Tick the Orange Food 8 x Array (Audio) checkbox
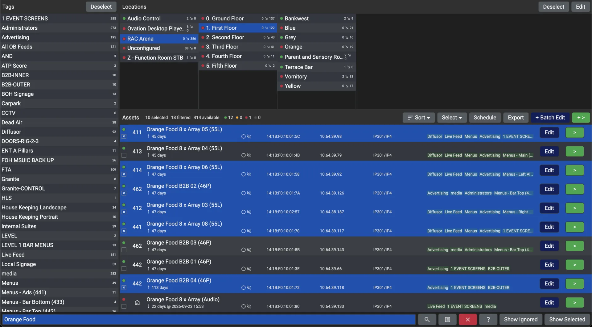This screenshot has width=592, height=327. (124, 307)
